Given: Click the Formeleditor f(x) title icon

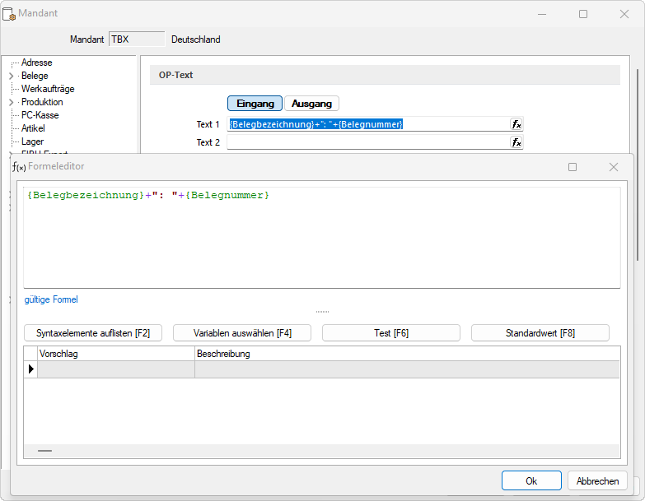Looking at the screenshot, I should tap(19, 167).
